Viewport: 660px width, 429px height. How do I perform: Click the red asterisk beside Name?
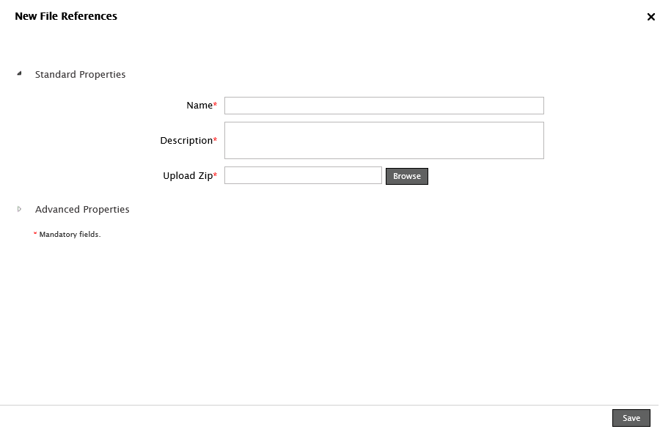pyautogui.click(x=215, y=105)
